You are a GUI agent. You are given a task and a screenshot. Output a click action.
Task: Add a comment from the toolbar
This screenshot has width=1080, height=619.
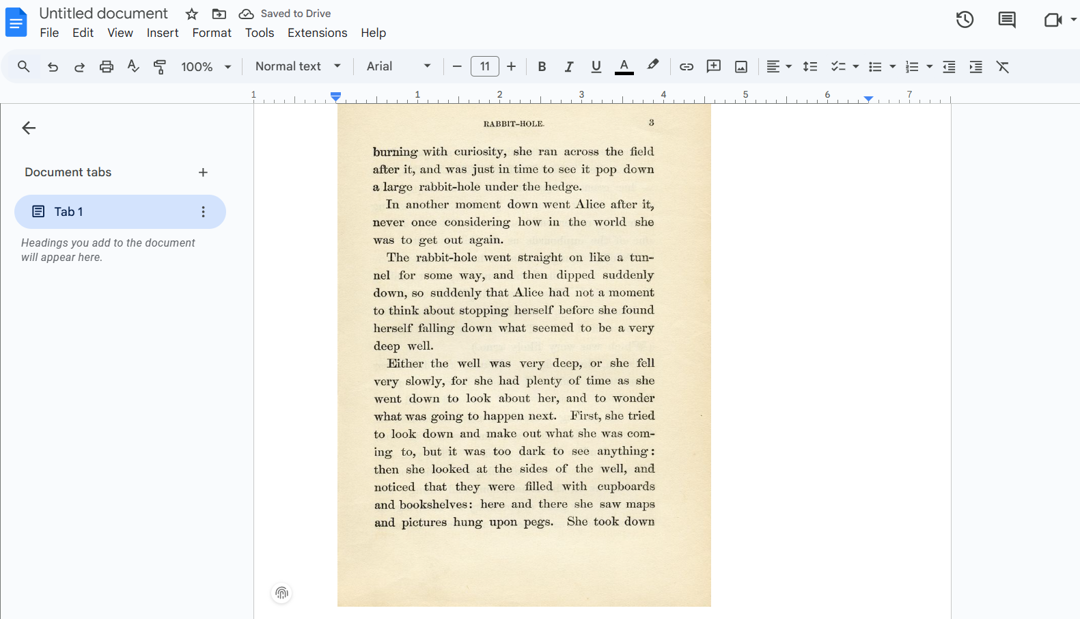(x=714, y=66)
